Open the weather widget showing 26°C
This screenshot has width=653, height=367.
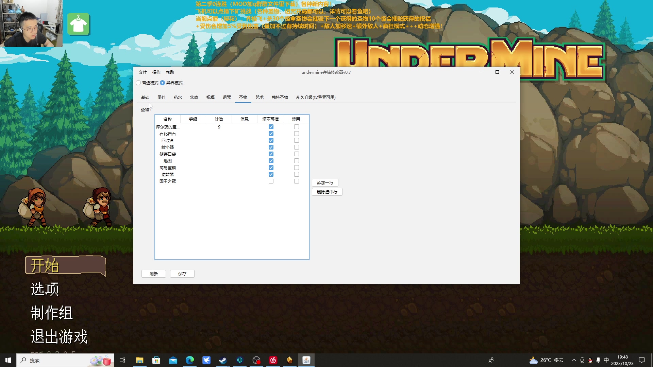click(x=547, y=360)
